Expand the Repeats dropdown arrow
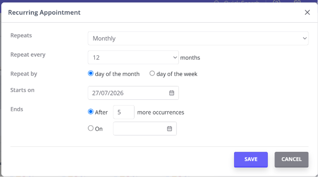 [305, 38]
